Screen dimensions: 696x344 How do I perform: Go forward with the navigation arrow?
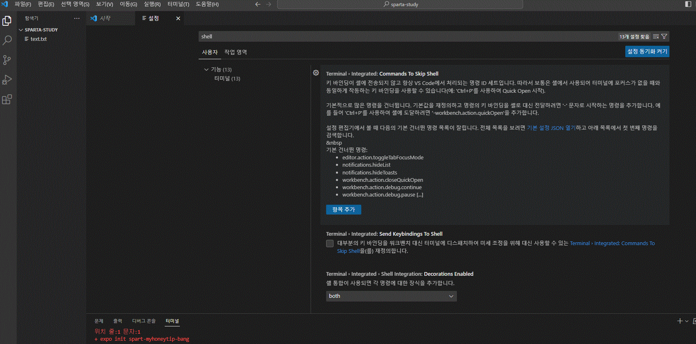(269, 4)
